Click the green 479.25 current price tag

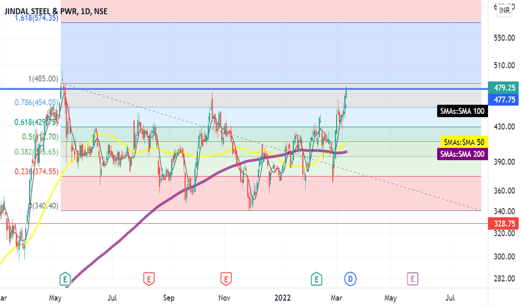(503, 88)
